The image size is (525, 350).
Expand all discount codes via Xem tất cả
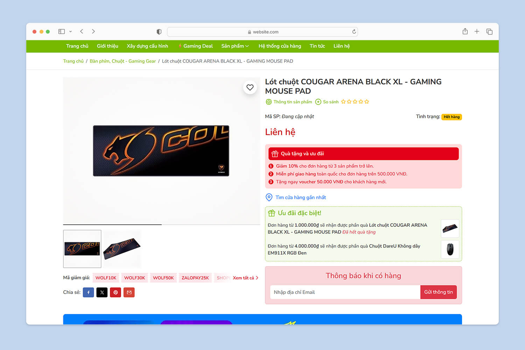[x=245, y=278]
